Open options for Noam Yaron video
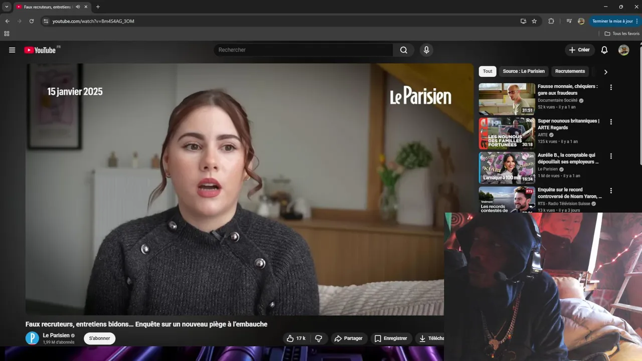 (611, 191)
